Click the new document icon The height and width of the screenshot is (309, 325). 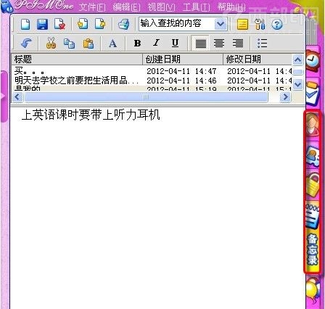[25, 24]
